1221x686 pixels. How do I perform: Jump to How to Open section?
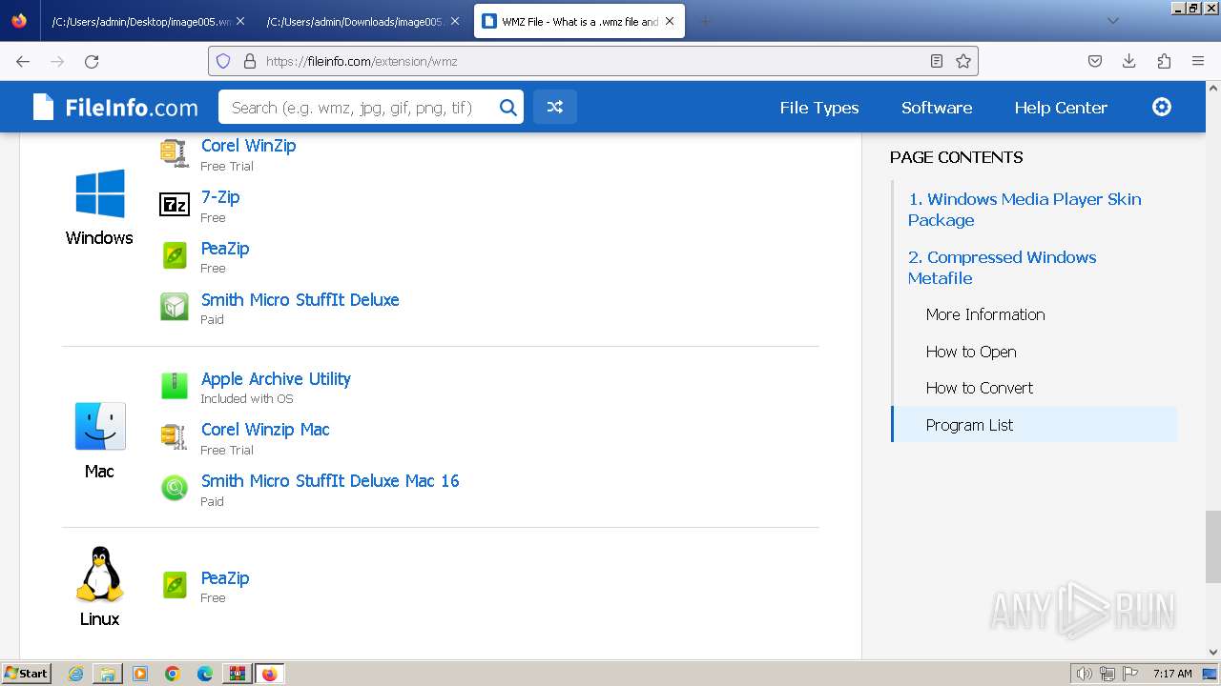pos(971,352)
